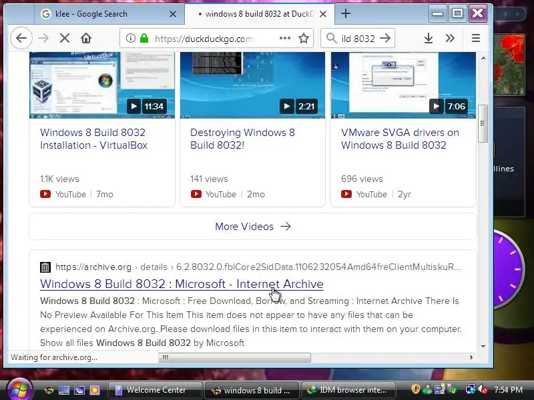
Task: Open 'VMware SVGA drivers on Windows 8' link
Action: [400, 139]
